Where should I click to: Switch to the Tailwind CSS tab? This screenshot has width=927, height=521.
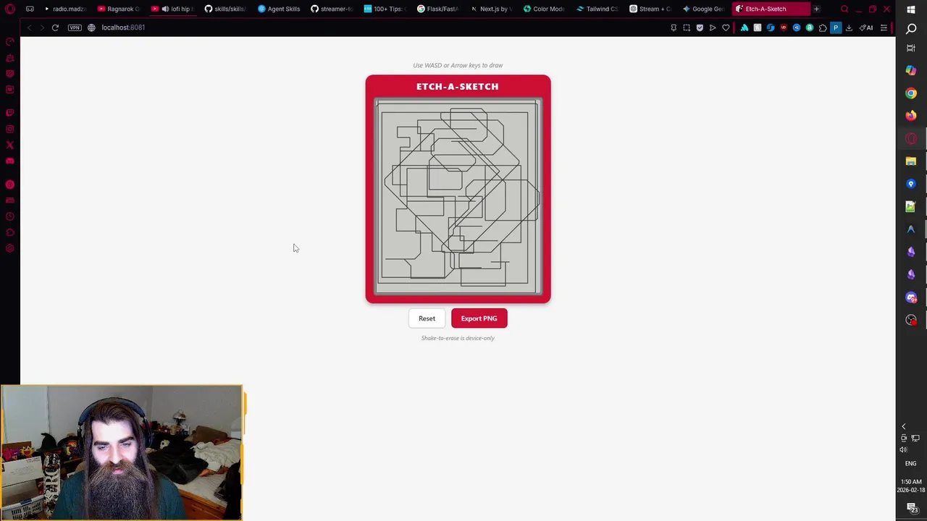coord(598,9)
